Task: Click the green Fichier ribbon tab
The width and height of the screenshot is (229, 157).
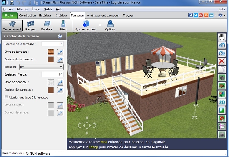Action: pyautogui.click(x=9, y=16)
